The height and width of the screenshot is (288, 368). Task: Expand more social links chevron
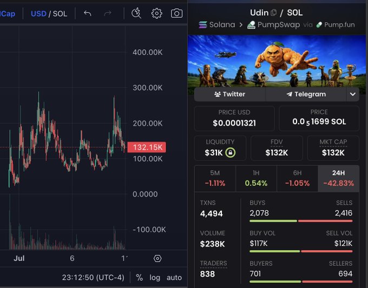[x=352, y=94]
